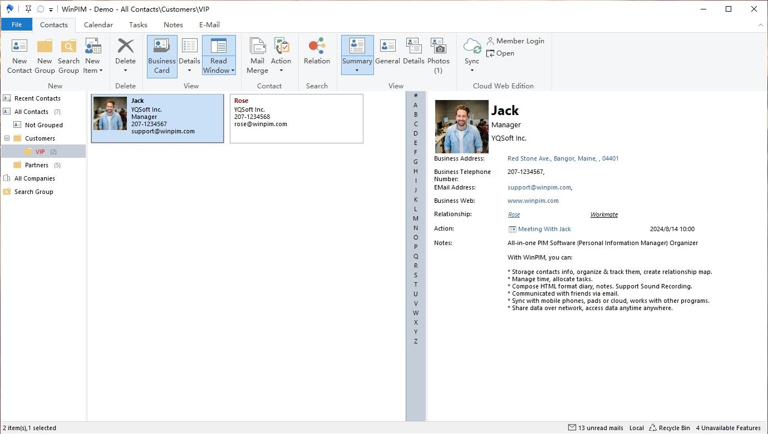Open the Read Window dropdown arrow
The image size is (768, 434).
coord(232,71)
